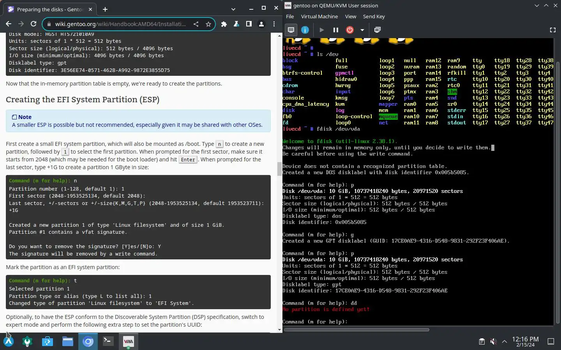Open browser extensions puzzle icon
Image resolution: width=561 pixels, height=350 pixels.
[x=224, y=24]
